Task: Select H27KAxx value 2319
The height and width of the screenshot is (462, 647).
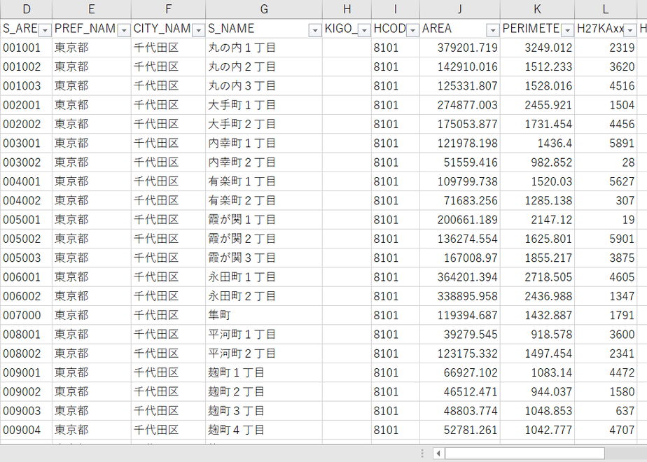Action: click(x=606, y=48)
